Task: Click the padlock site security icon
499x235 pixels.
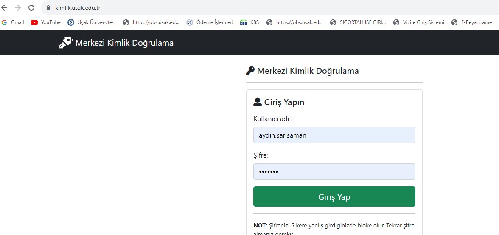Action: tap(48, 8)
